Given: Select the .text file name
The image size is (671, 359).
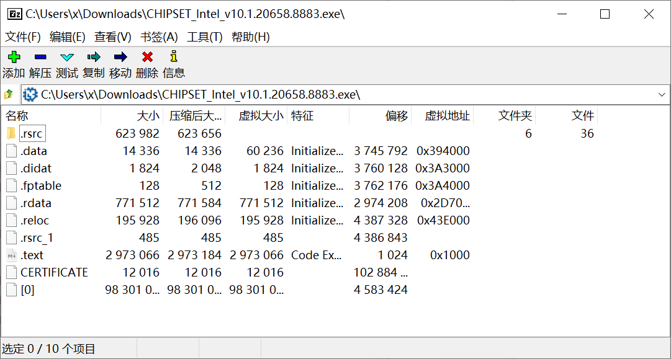Looking at the screenshot, I should [x=32, y=255].
